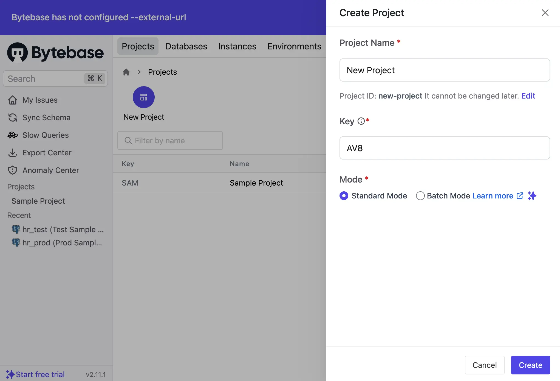Click the ⌘ K shortcut badge
Image resolution: width=560 pixels, height=381 pixels.
click(x=95, y=79)
